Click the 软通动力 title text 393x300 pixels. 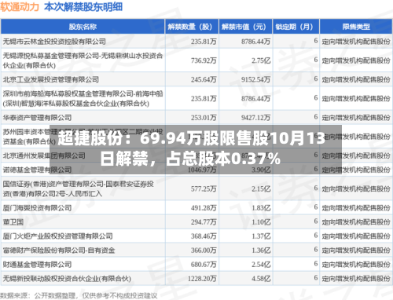pos(20,7)
